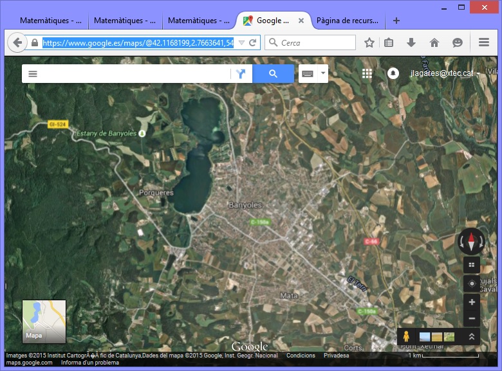This screenshot has width=502, height=371.
Task: Show my current location on map
Action: click(472, 284)
